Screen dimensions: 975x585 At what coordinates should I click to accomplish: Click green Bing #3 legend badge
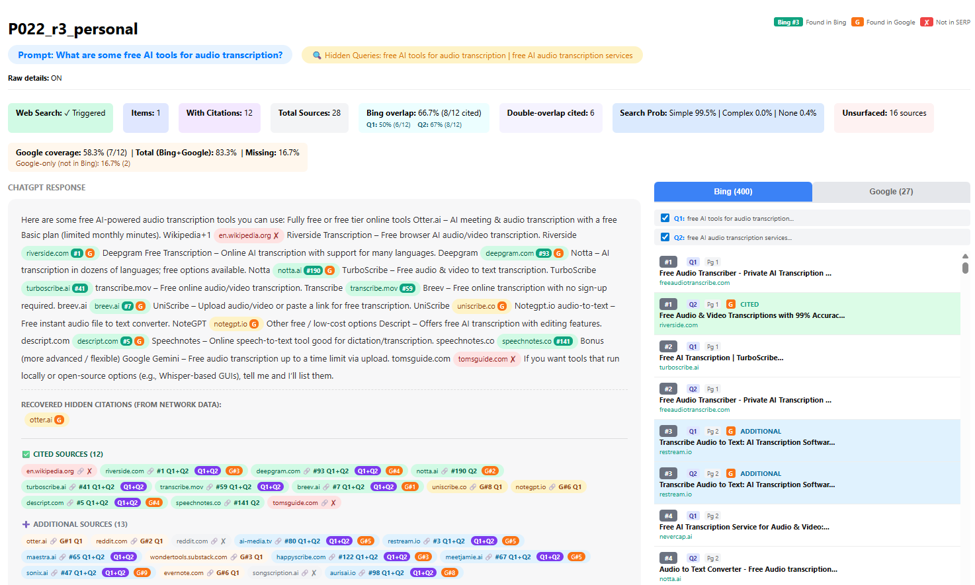point(788,22)
